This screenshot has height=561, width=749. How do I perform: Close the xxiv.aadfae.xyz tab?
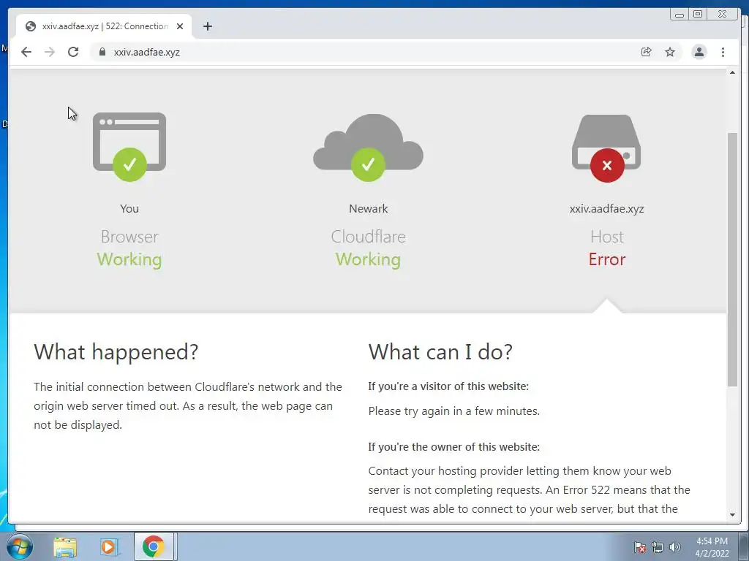pos(180,27)
